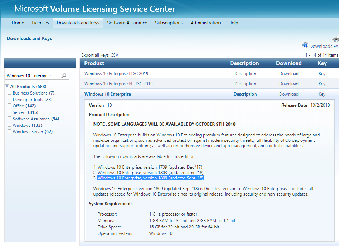This screenshot has height=246, width=339.
Task: Click the Product Description heading
Action: (x=109, y=115)
